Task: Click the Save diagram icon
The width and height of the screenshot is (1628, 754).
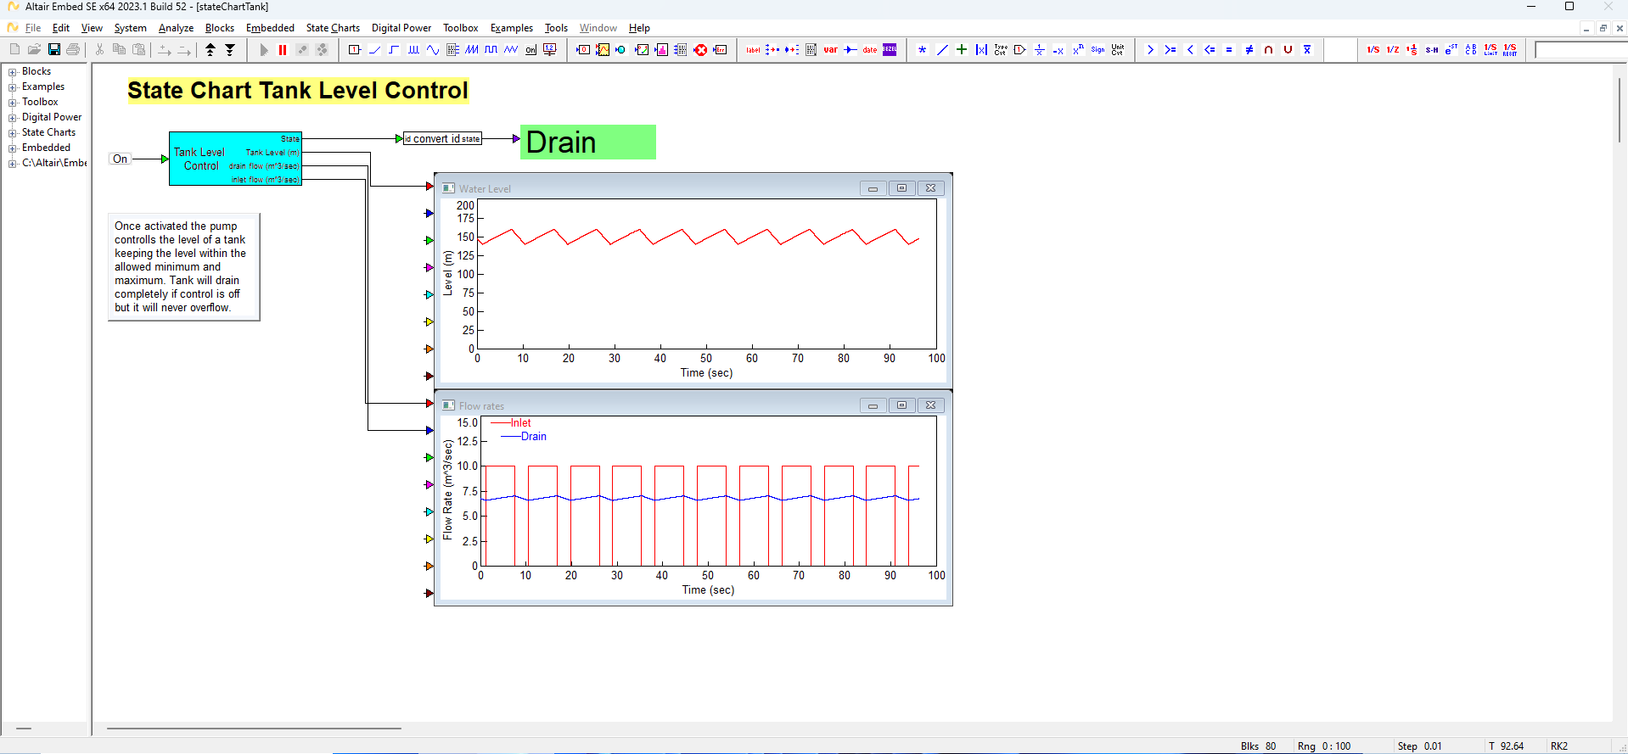Action: click(53, 50)
